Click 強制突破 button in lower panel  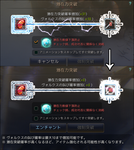86,128
